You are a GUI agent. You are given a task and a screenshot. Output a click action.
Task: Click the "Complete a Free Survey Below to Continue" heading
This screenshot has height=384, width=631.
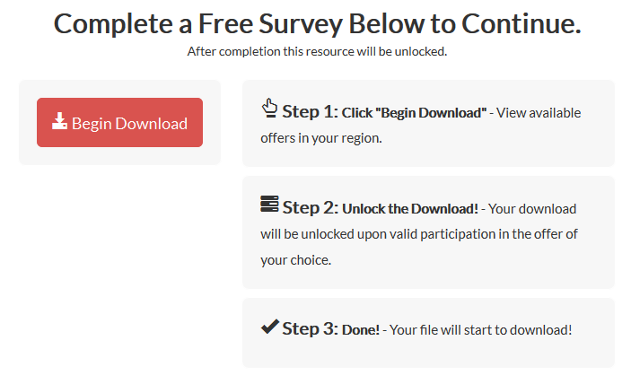tap(317, 23)
